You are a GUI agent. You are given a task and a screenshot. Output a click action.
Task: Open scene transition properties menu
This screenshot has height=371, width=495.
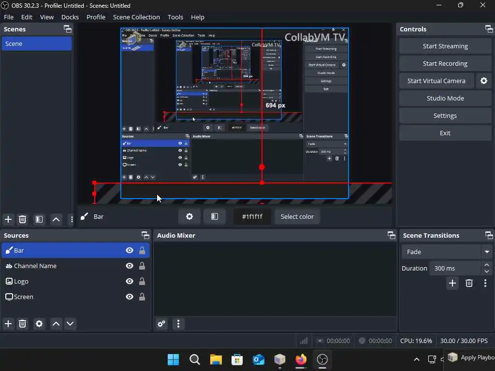point(485,283)
